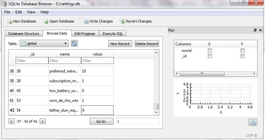Click the New Database toolbar icon
This screenshot has width=265, height=140.
tap(10, 22)
